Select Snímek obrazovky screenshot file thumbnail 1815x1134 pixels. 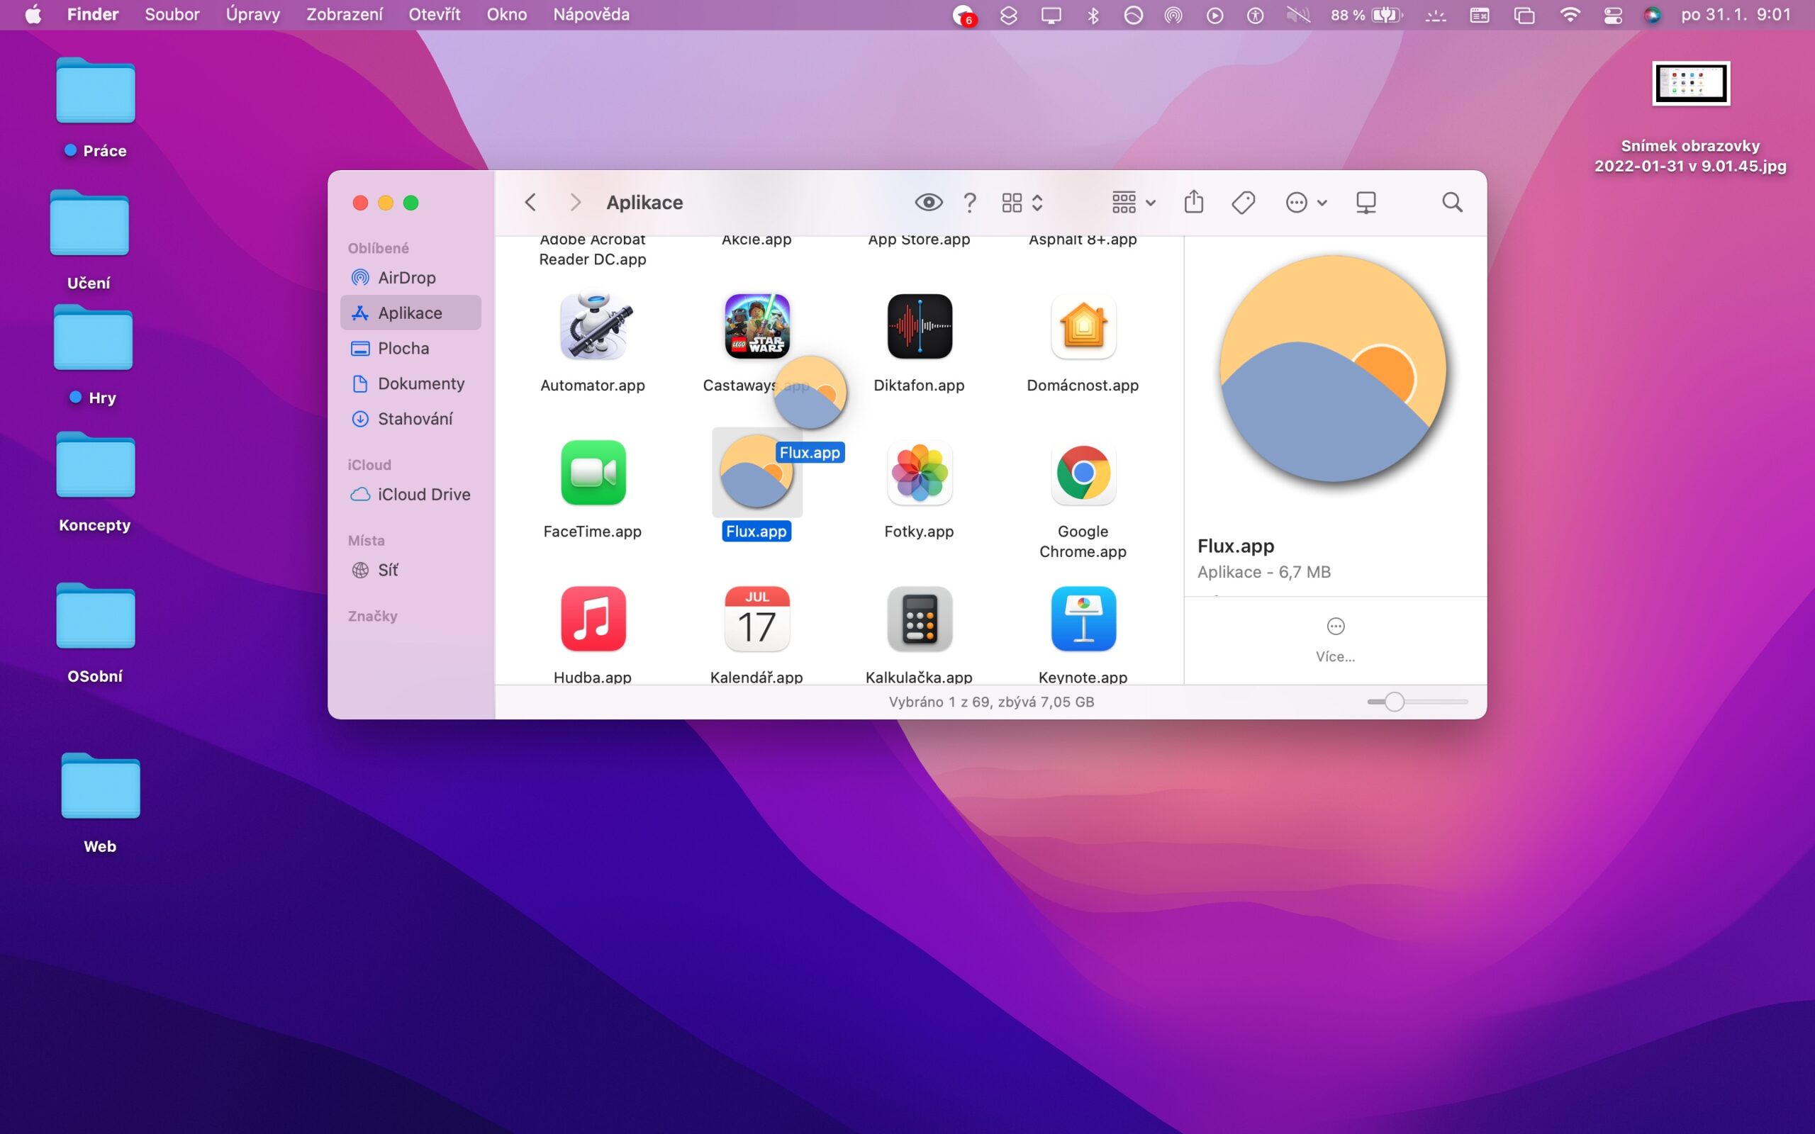[x=1690, y=83]
